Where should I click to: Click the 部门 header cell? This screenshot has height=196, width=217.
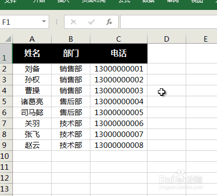coord(71,54)
